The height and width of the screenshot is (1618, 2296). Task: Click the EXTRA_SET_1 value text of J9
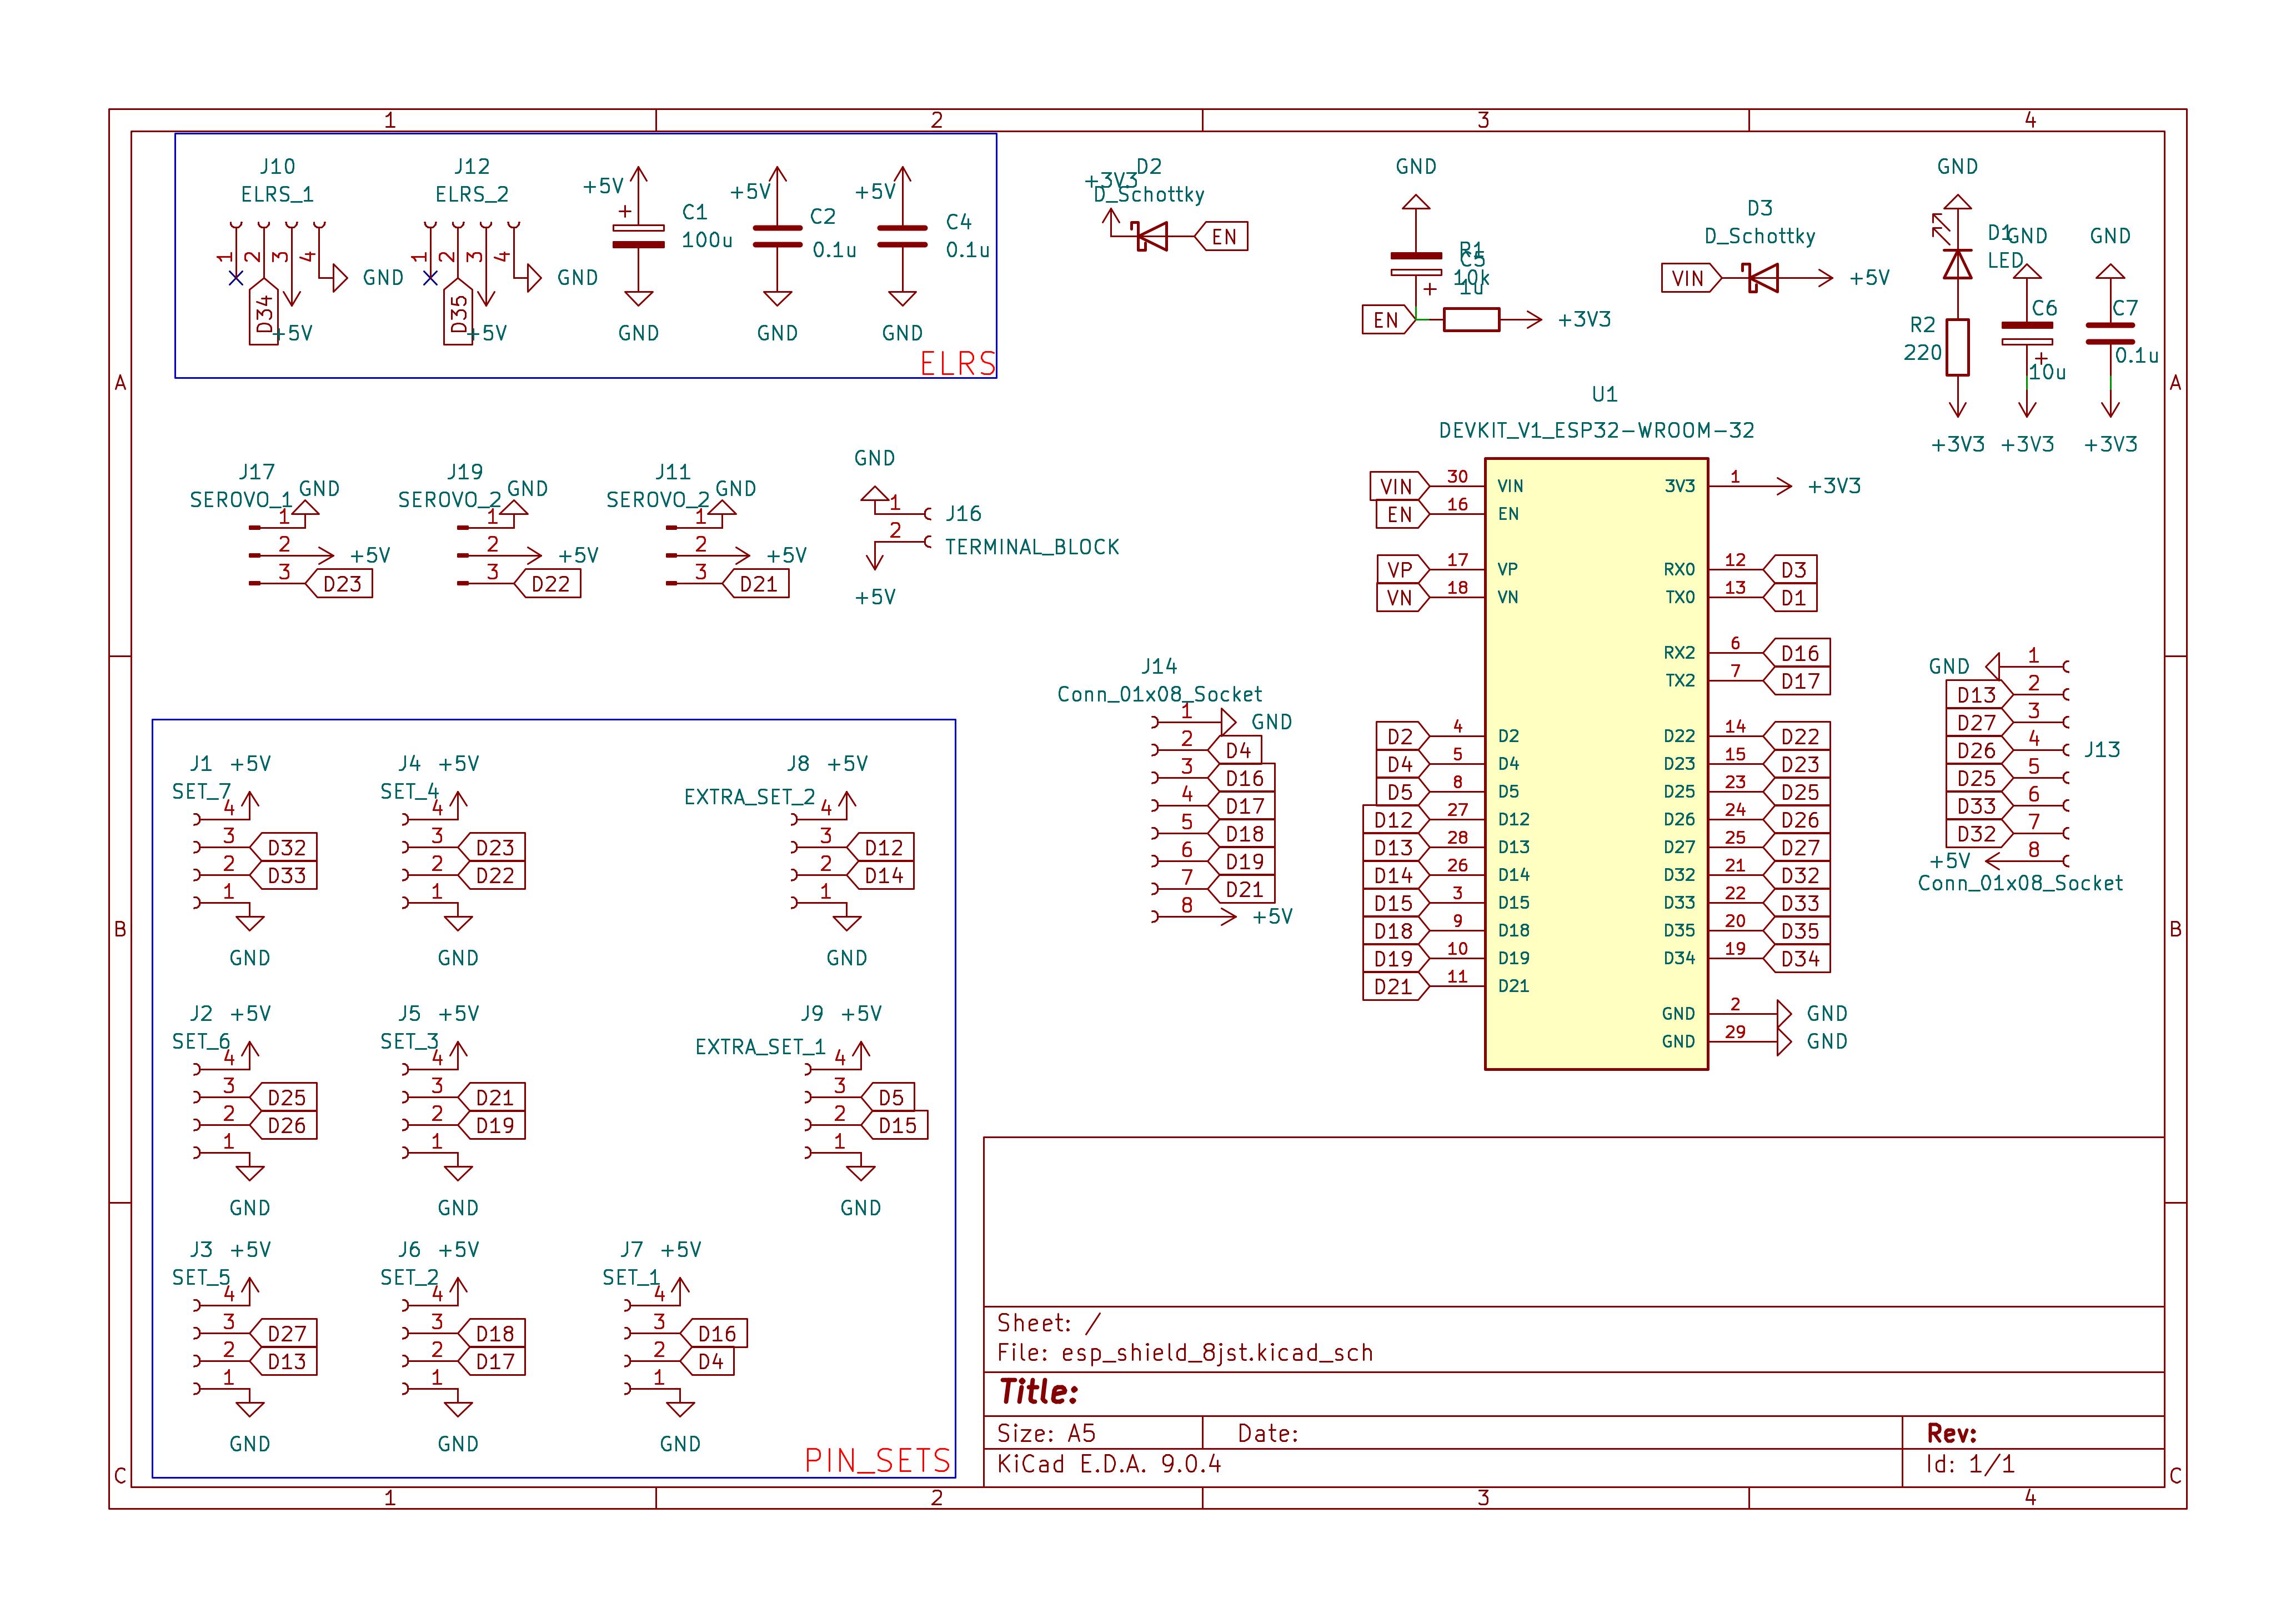click(x=760, y=1048)
